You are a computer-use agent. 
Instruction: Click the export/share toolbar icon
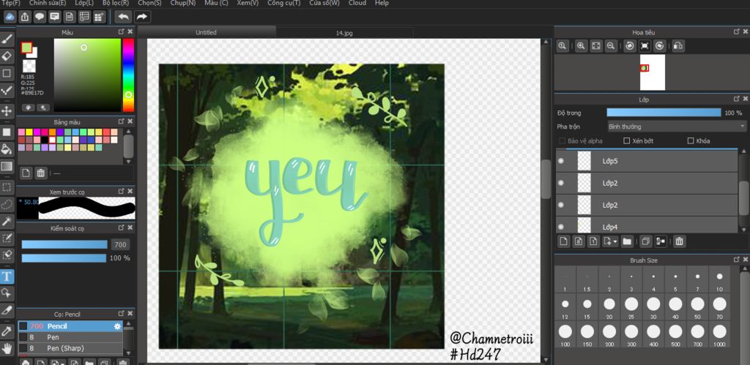click(25, 17)
